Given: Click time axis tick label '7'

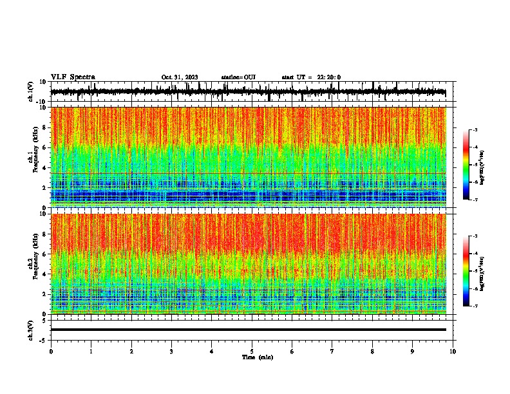Looking at the screenshot, I should click(x=332, y=352).
